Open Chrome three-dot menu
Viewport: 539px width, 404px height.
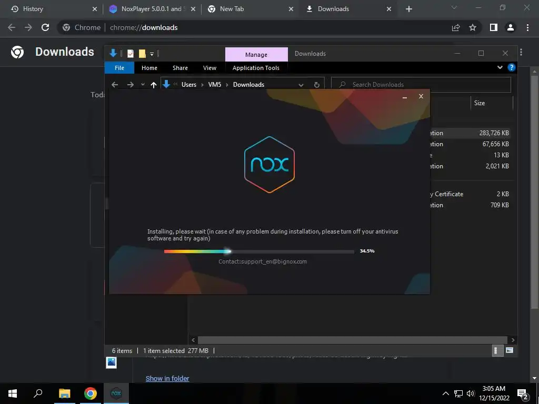point(527,27)
